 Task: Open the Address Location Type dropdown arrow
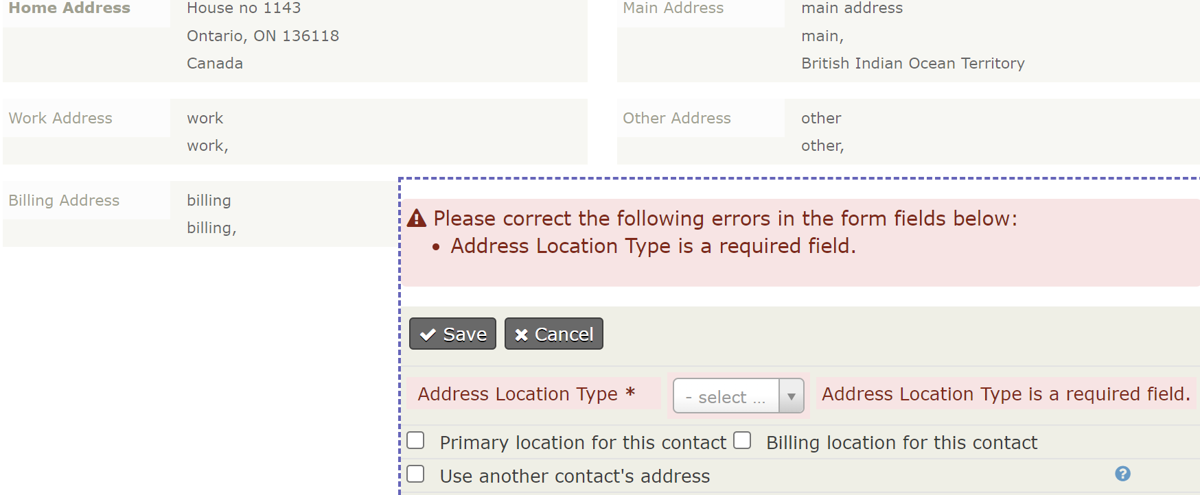pyautogui.click(x=792, y=396)
